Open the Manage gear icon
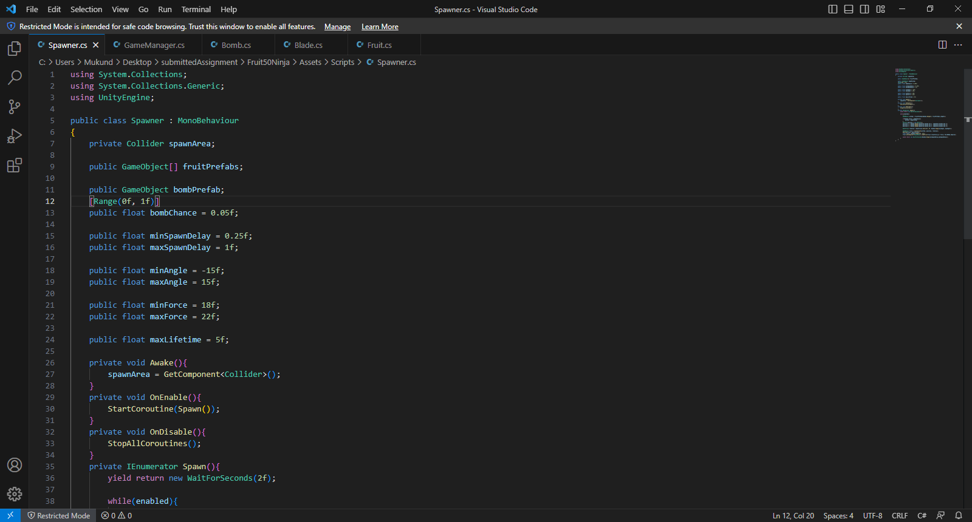 coord(15,494)
